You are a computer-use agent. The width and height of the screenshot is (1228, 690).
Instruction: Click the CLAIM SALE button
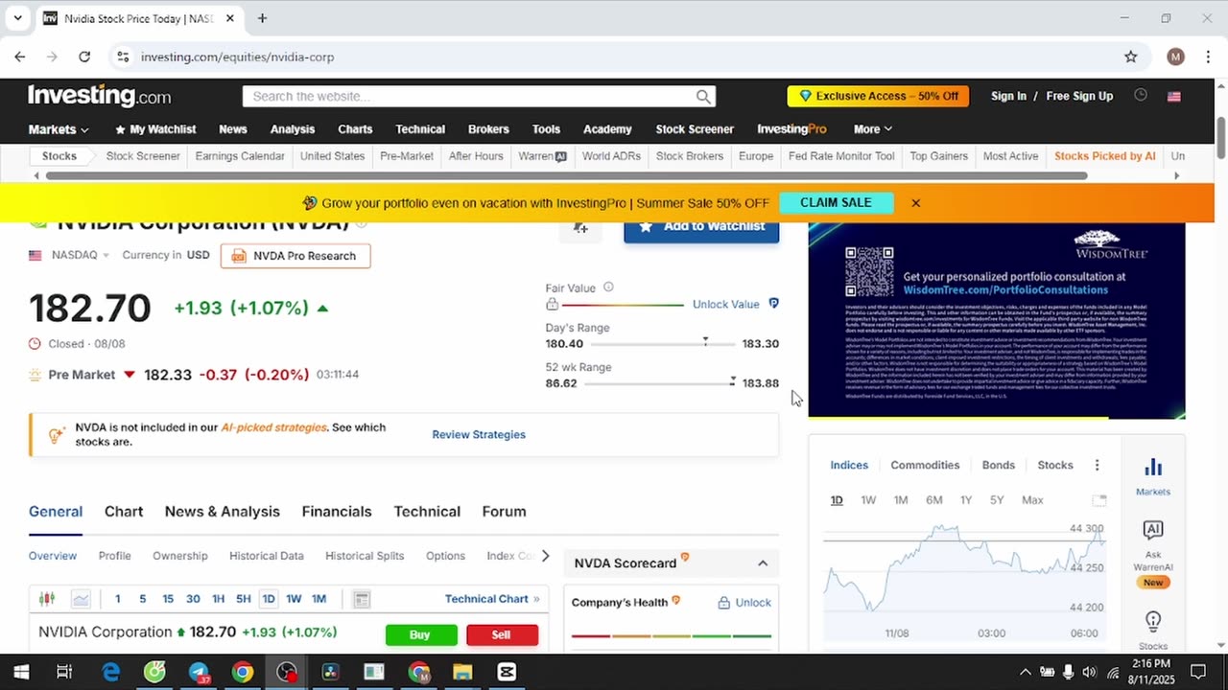click(x=836, y=203)
